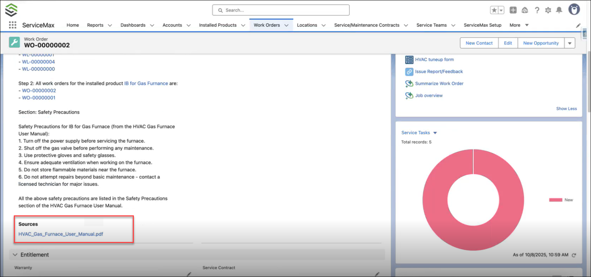Click the HVAC tuneup form icon
591x277 pixels.
click(409, 60)
